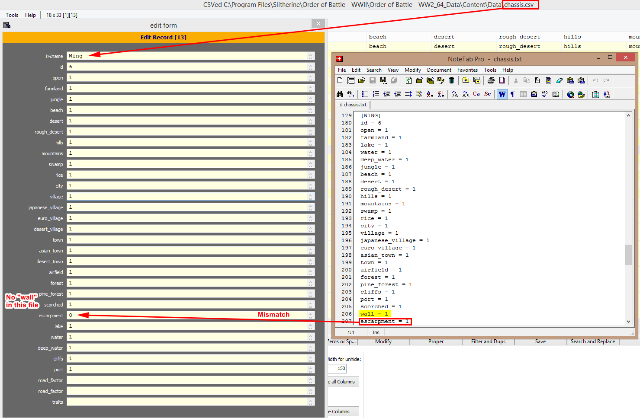Click 'rough_desert' cell in the first grid row
Screen dimensions: 640x418
pyautogui.click(x=519, y=37)
